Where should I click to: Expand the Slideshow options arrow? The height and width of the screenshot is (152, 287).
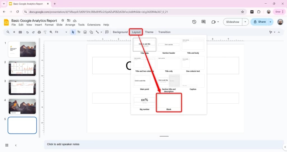(245, 22)
